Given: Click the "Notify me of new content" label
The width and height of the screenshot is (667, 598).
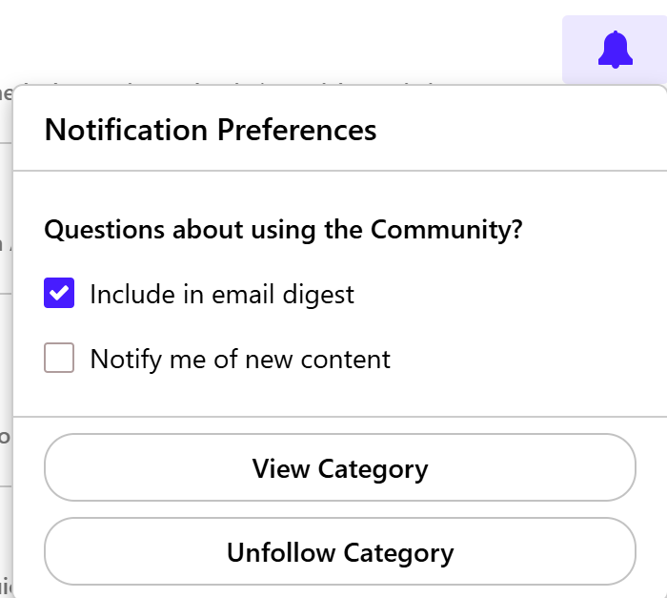Looking at the screenshot, I should point(240,359).
